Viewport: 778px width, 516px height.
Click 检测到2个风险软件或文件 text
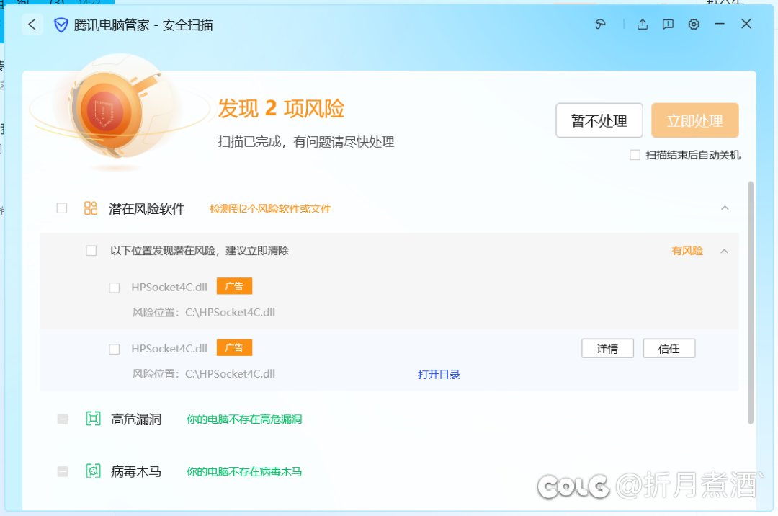pyautogui.click(x=270, y=209)
